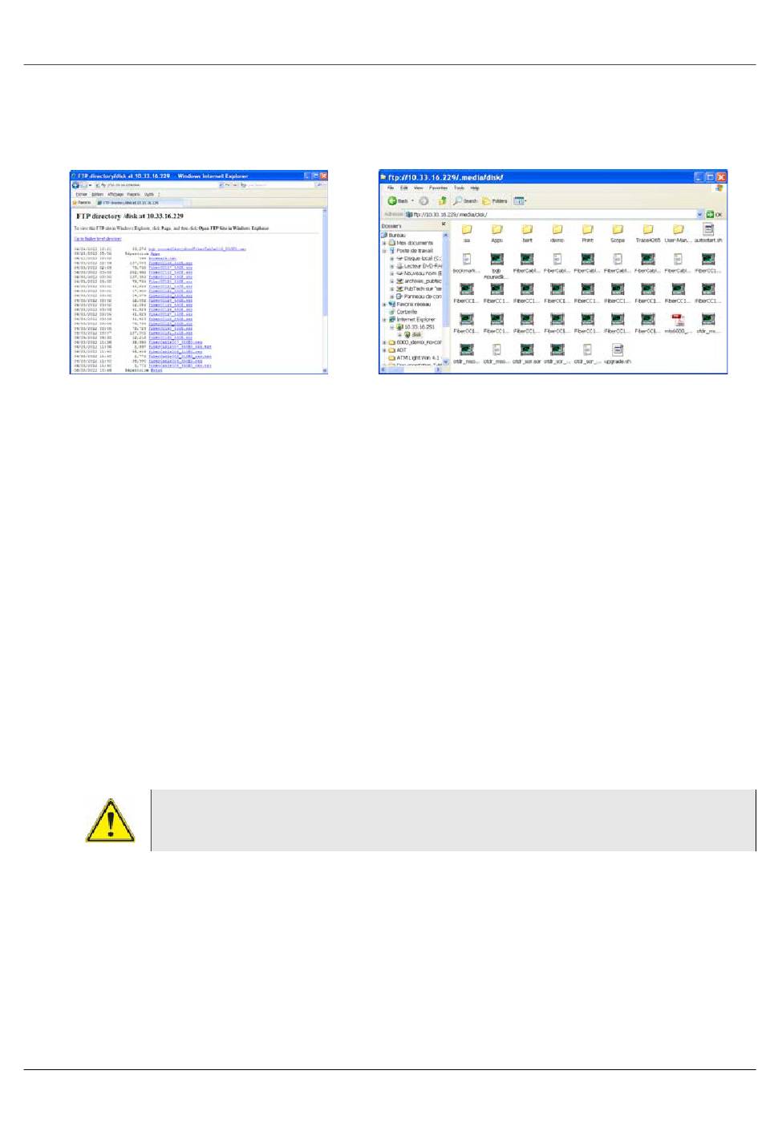Click Up to higher level directory link
This screenshot has height=1127, width=762.
98,239
